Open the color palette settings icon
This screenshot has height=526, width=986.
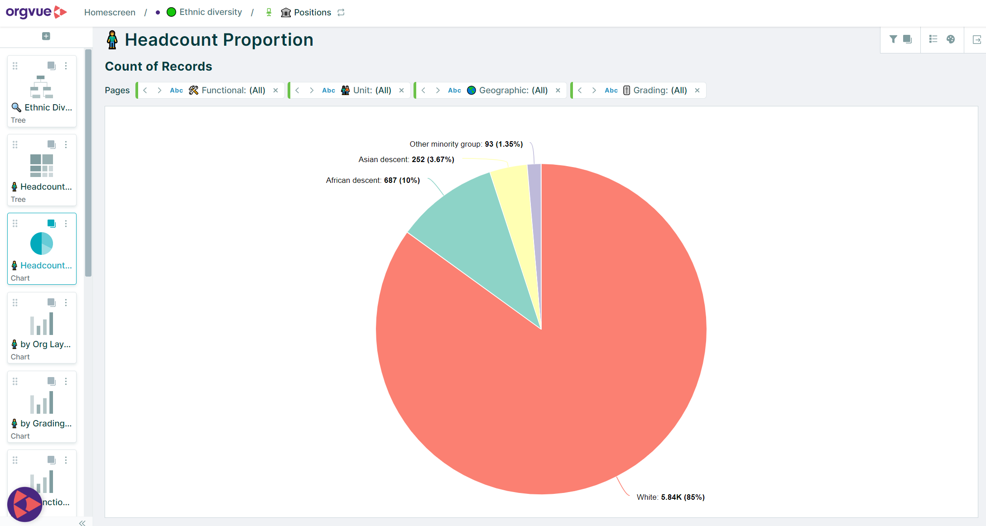coord(950,39)
